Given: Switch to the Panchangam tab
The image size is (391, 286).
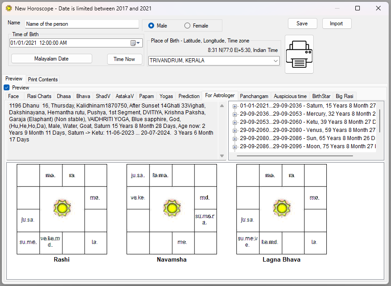Looking at the screenshot, I should [254, 96].
